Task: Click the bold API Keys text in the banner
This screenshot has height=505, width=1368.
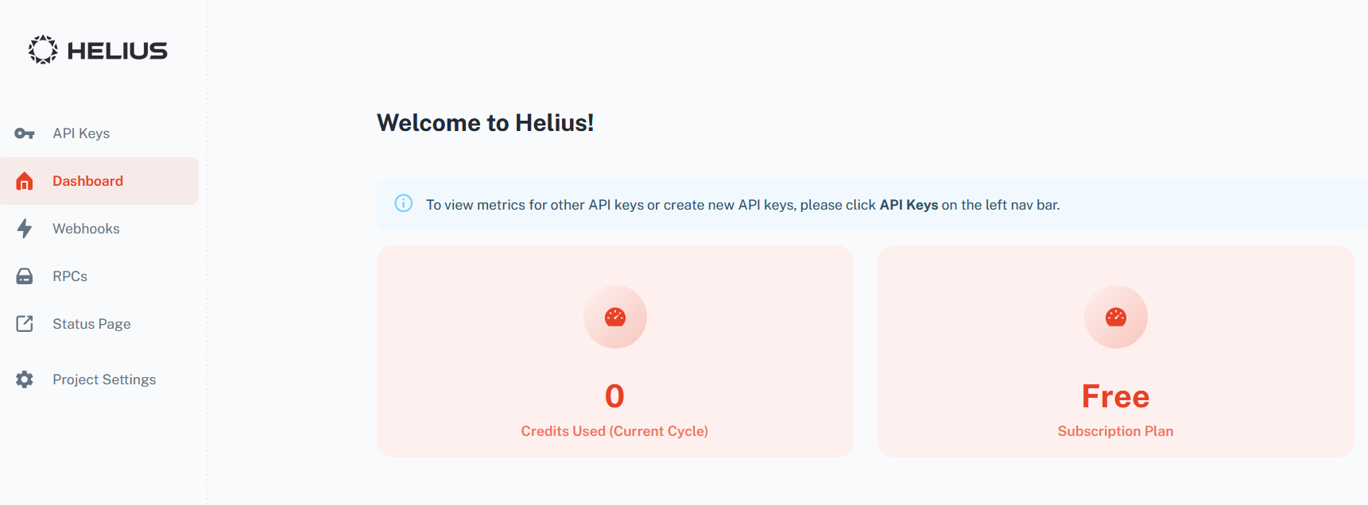Action: 909,205
